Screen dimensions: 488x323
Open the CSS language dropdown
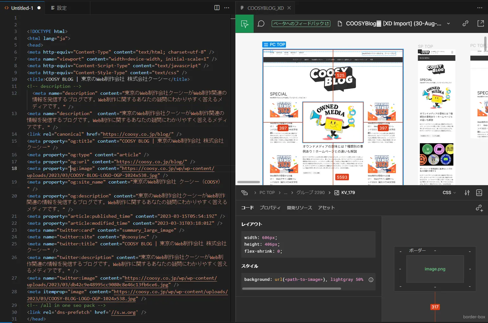(449, 192)
